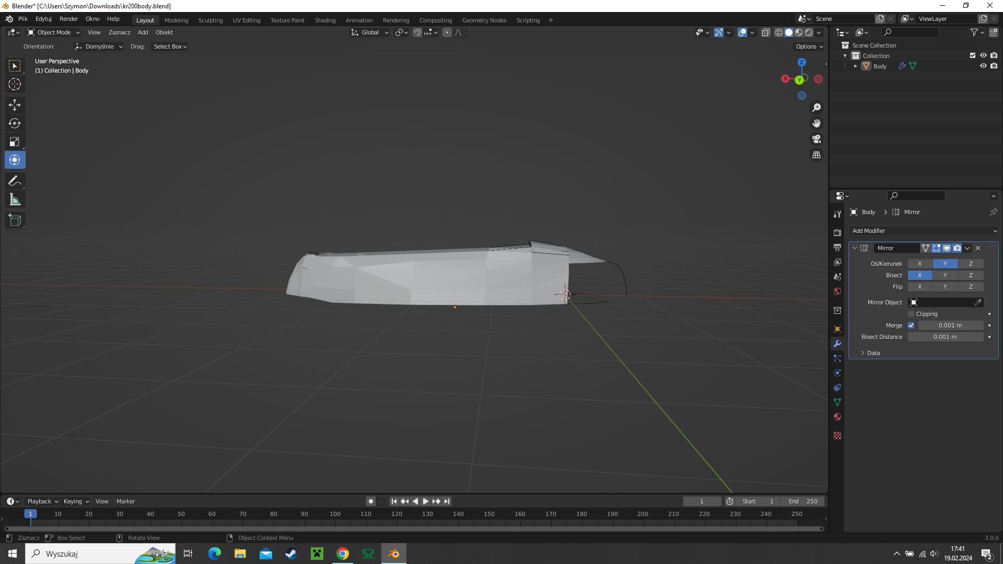
Task: Open the Scene properties tab
Action: pos(837,276)
